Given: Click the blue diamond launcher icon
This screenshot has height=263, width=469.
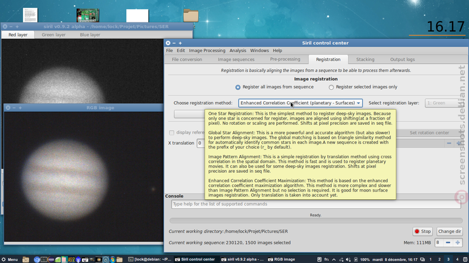Looking at the screenshot, I should tap(78, 259).
